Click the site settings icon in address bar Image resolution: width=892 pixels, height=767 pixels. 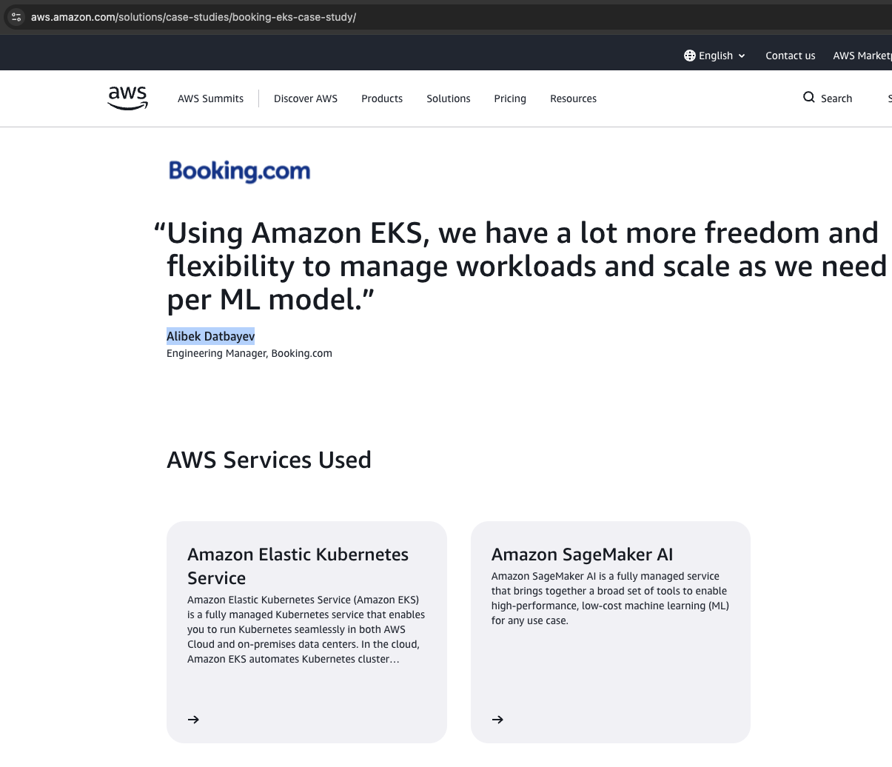click(x=16, y=17)
